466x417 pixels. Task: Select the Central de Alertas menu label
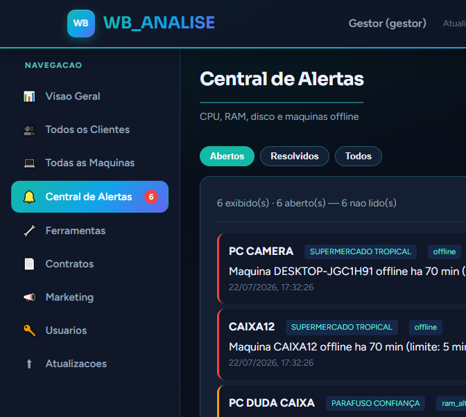pos(89,197)
